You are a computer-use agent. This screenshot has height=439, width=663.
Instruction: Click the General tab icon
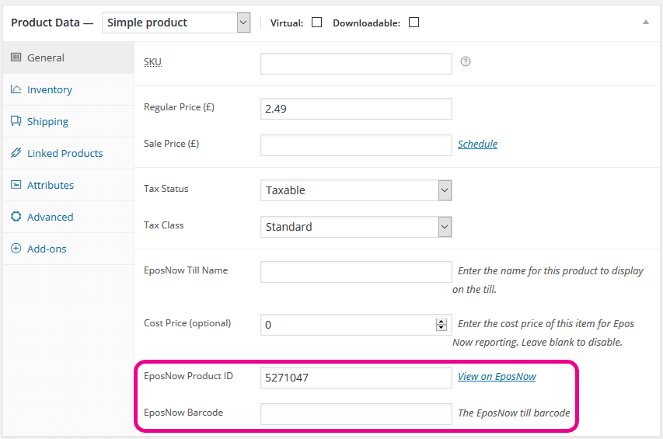point(16,57)
